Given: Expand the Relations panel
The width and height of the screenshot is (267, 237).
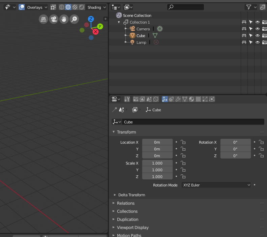Looking at the screenshot, I should [114, 203].
